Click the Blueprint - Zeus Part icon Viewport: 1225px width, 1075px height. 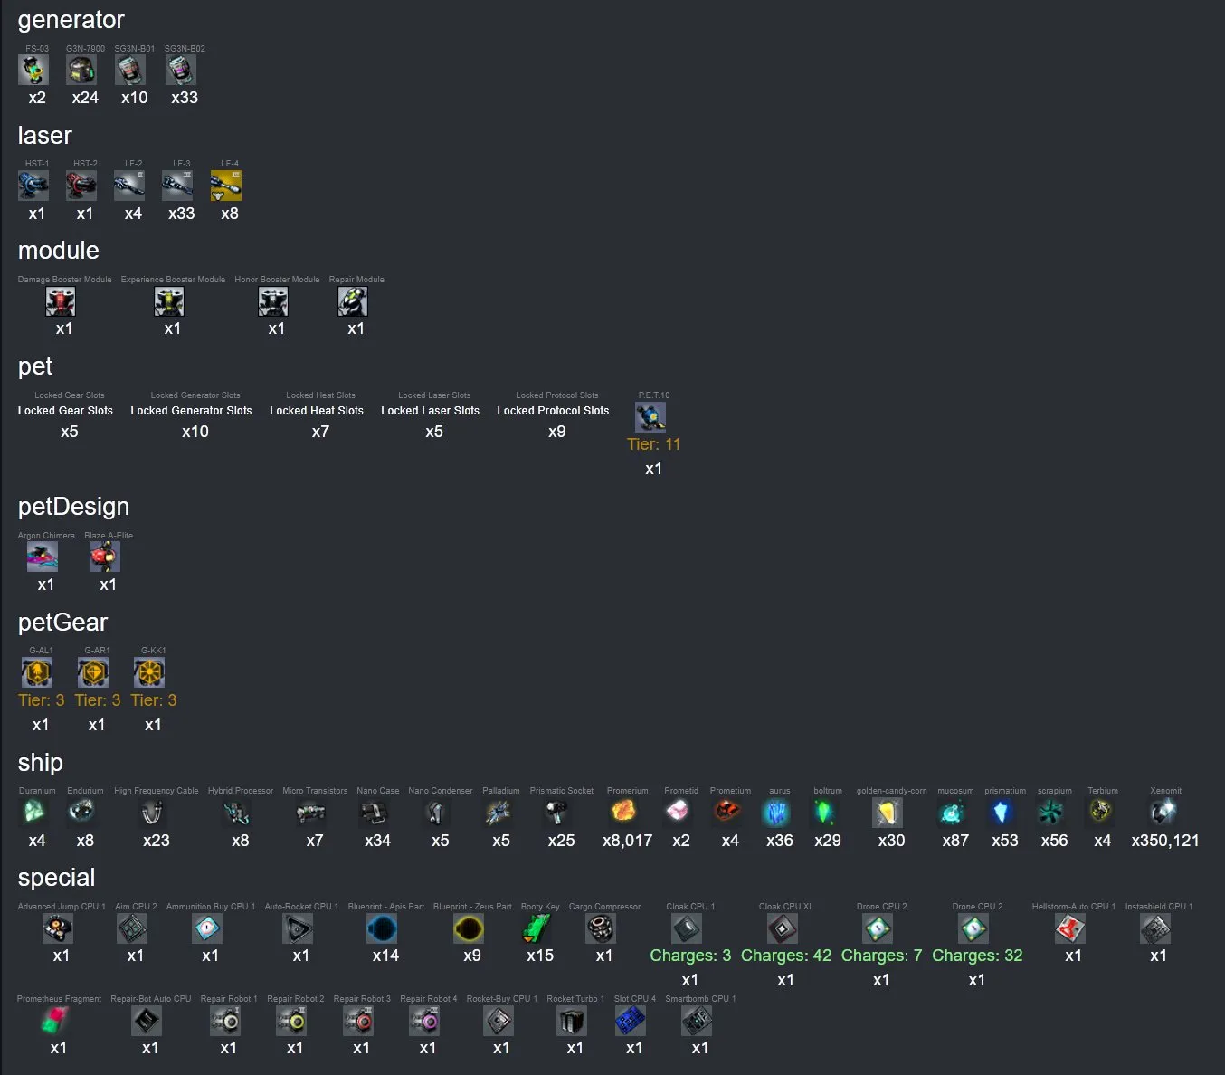(469, 928)
